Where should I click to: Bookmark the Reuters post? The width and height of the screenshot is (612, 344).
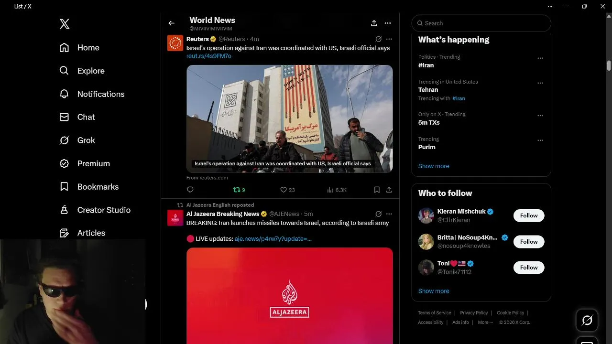click(x=377, y=190)
